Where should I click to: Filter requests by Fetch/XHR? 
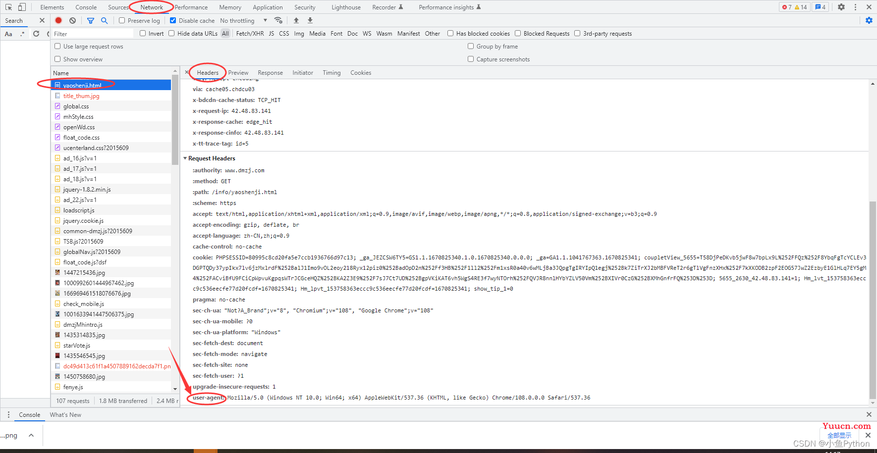click(x=250, y=33)
